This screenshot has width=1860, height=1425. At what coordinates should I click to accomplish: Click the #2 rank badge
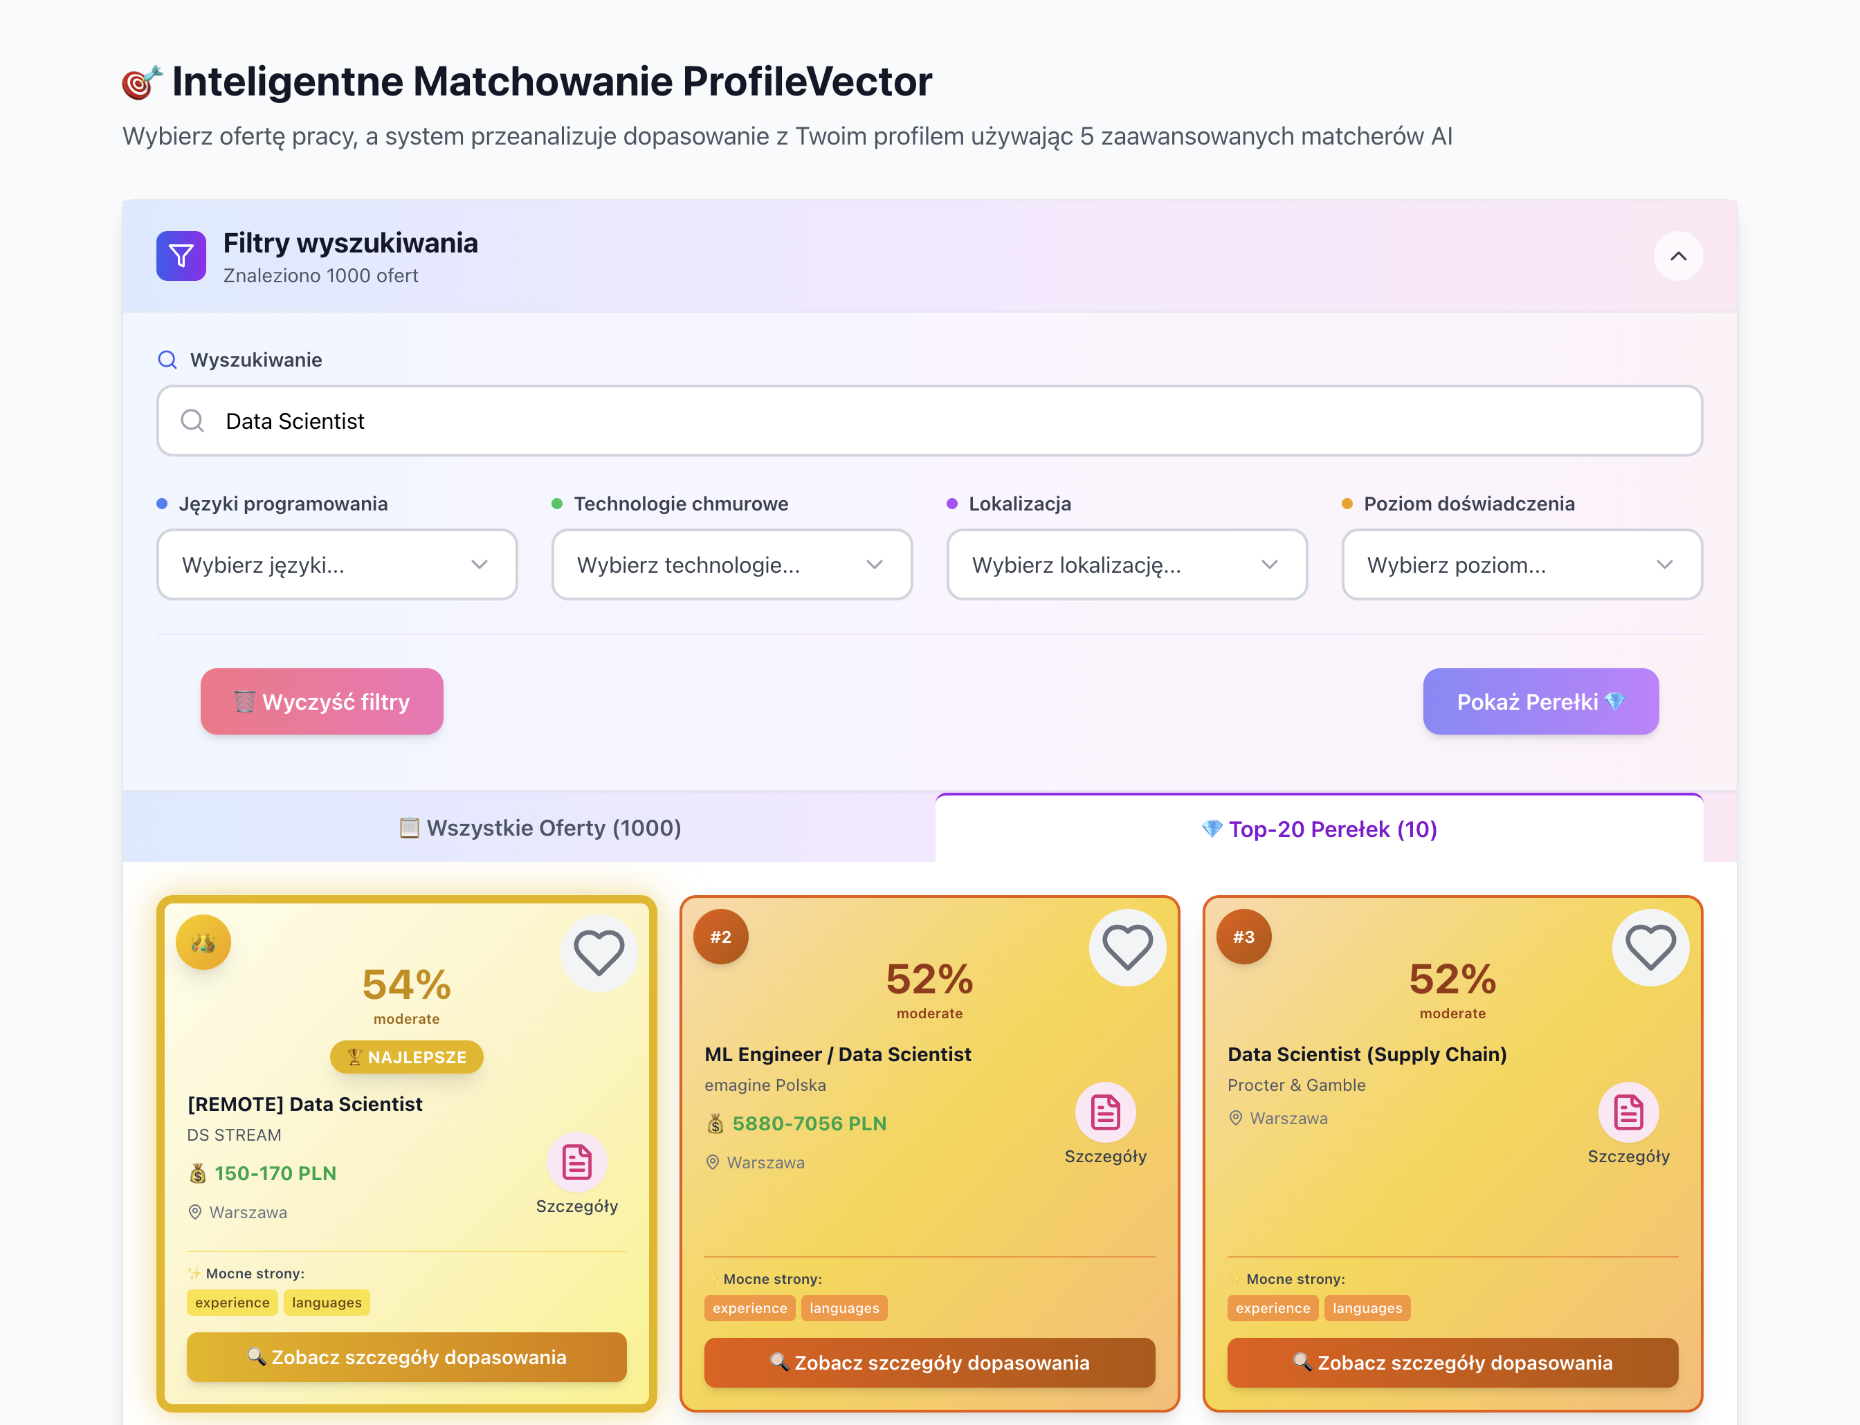(x=720, y=937)
